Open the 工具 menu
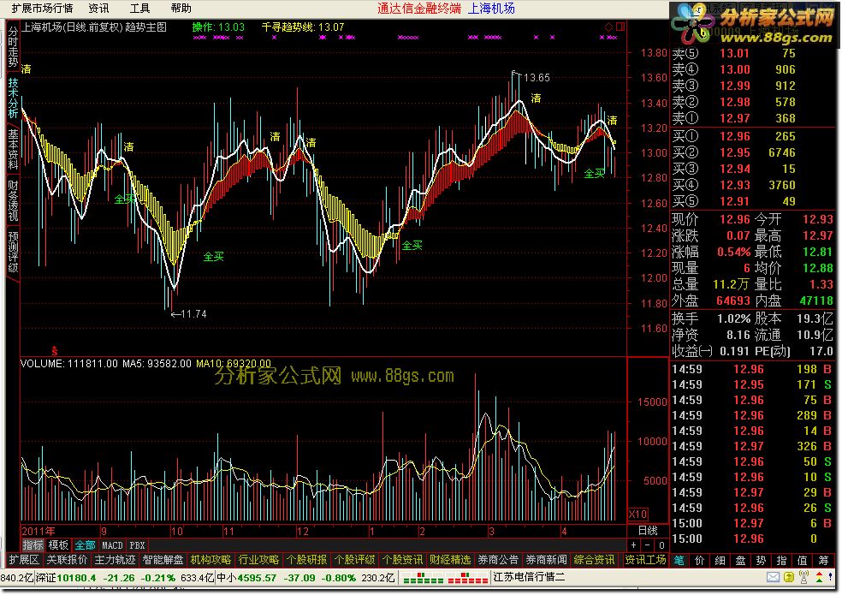This screenshot has height=595, width=842. tap(139, 8)
